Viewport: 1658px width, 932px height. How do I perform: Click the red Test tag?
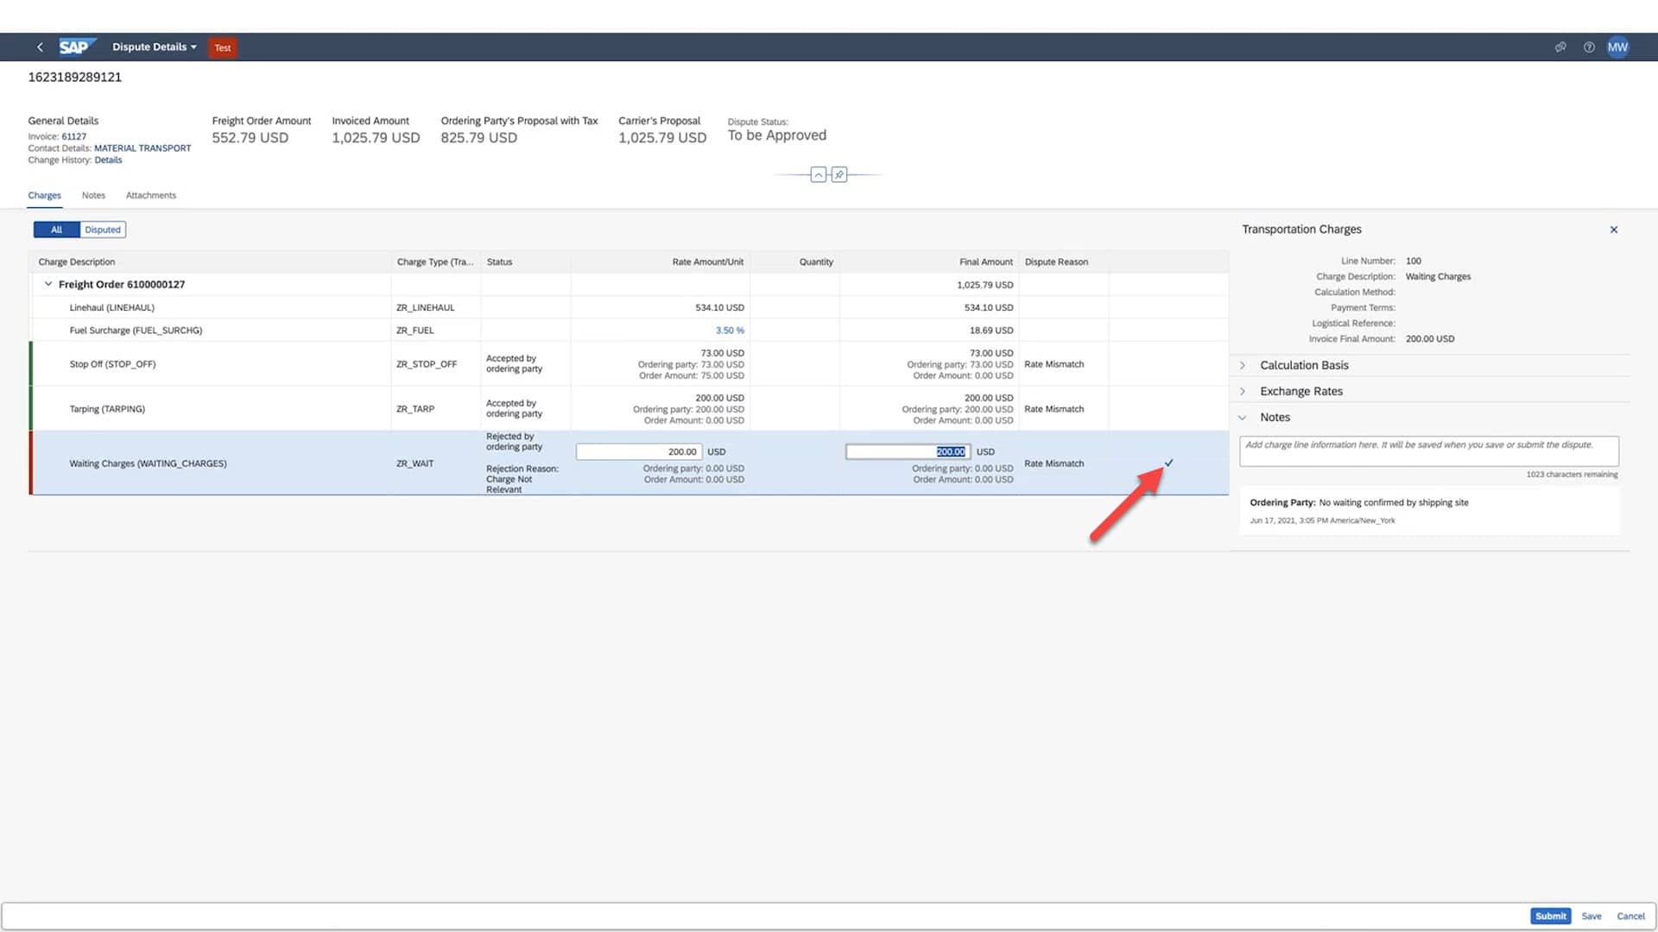[x=223, y=47]
